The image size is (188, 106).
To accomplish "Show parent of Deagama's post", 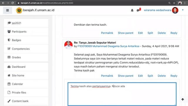I will coord(125,76).
